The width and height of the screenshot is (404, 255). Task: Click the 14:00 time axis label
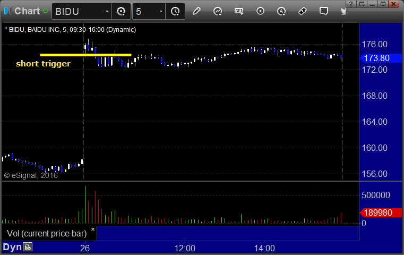click(264, 248)
